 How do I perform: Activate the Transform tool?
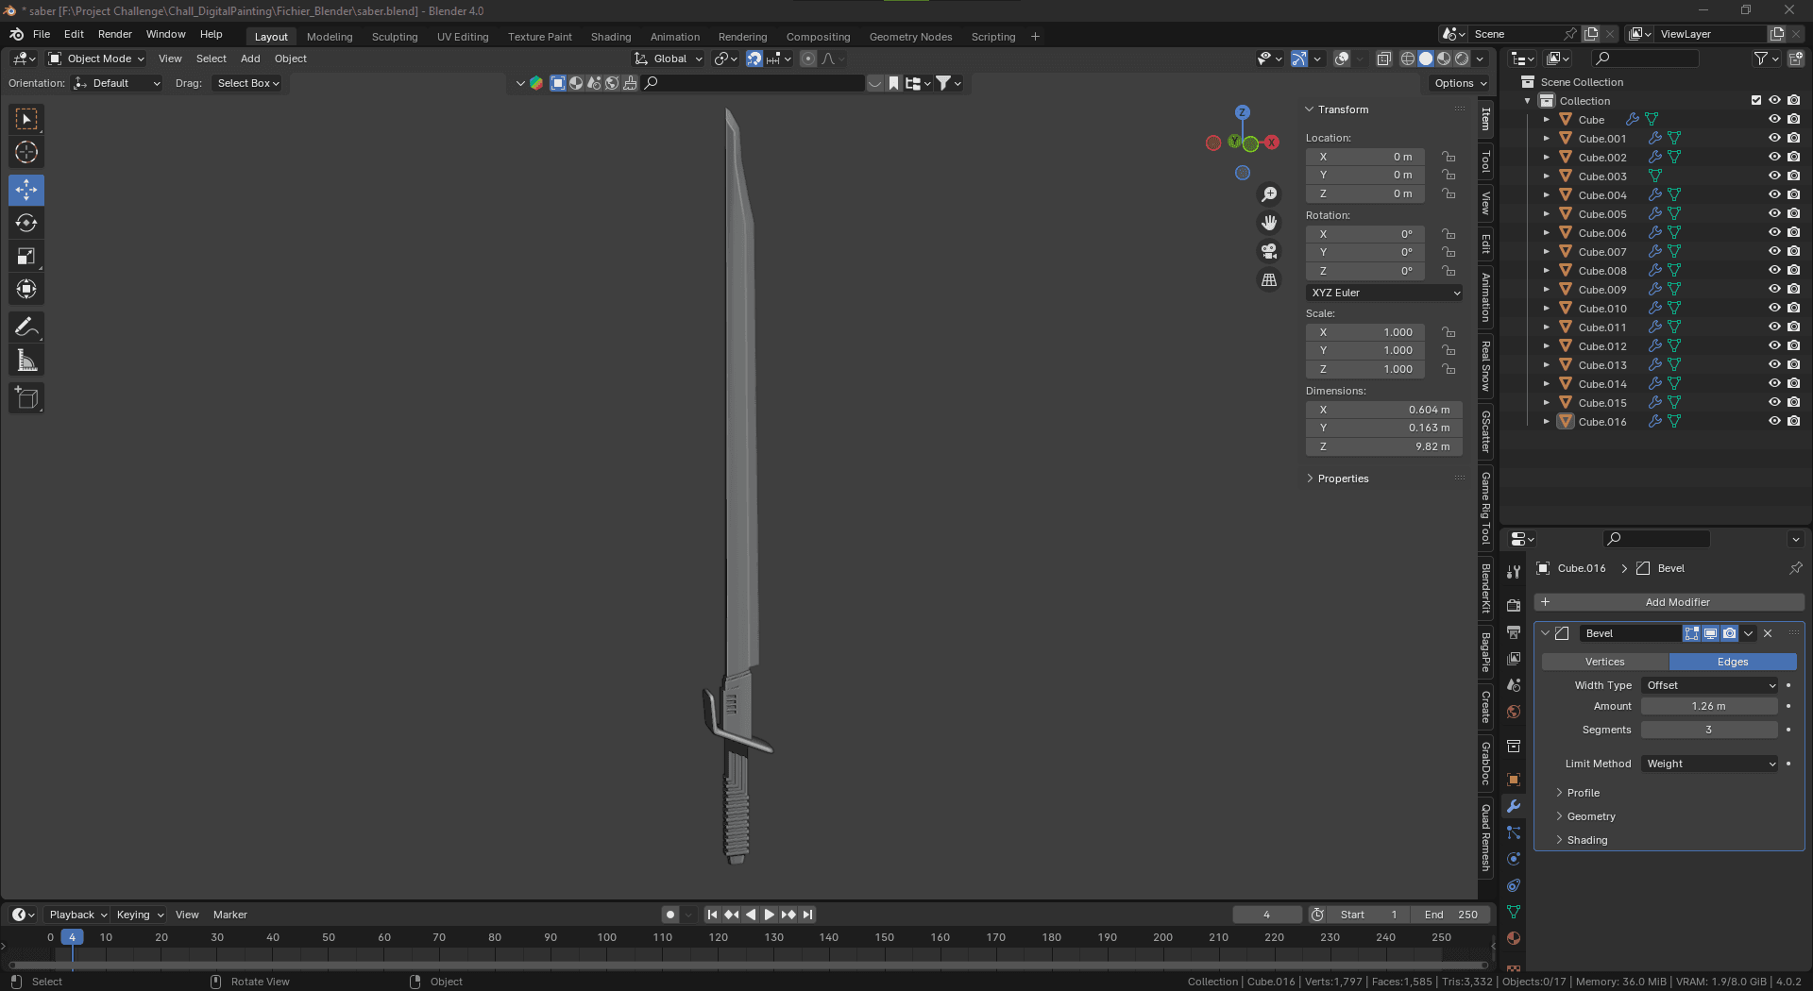pyautogui.click(x=26, y=289)
